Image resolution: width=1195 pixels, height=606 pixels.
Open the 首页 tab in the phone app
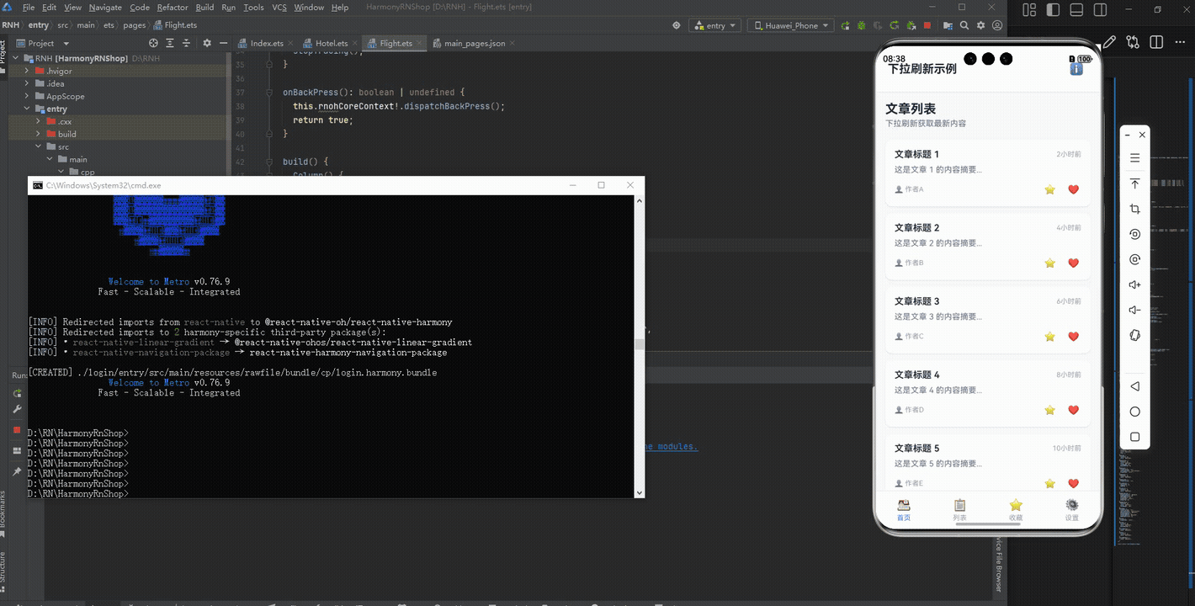[x=903, y=510]
